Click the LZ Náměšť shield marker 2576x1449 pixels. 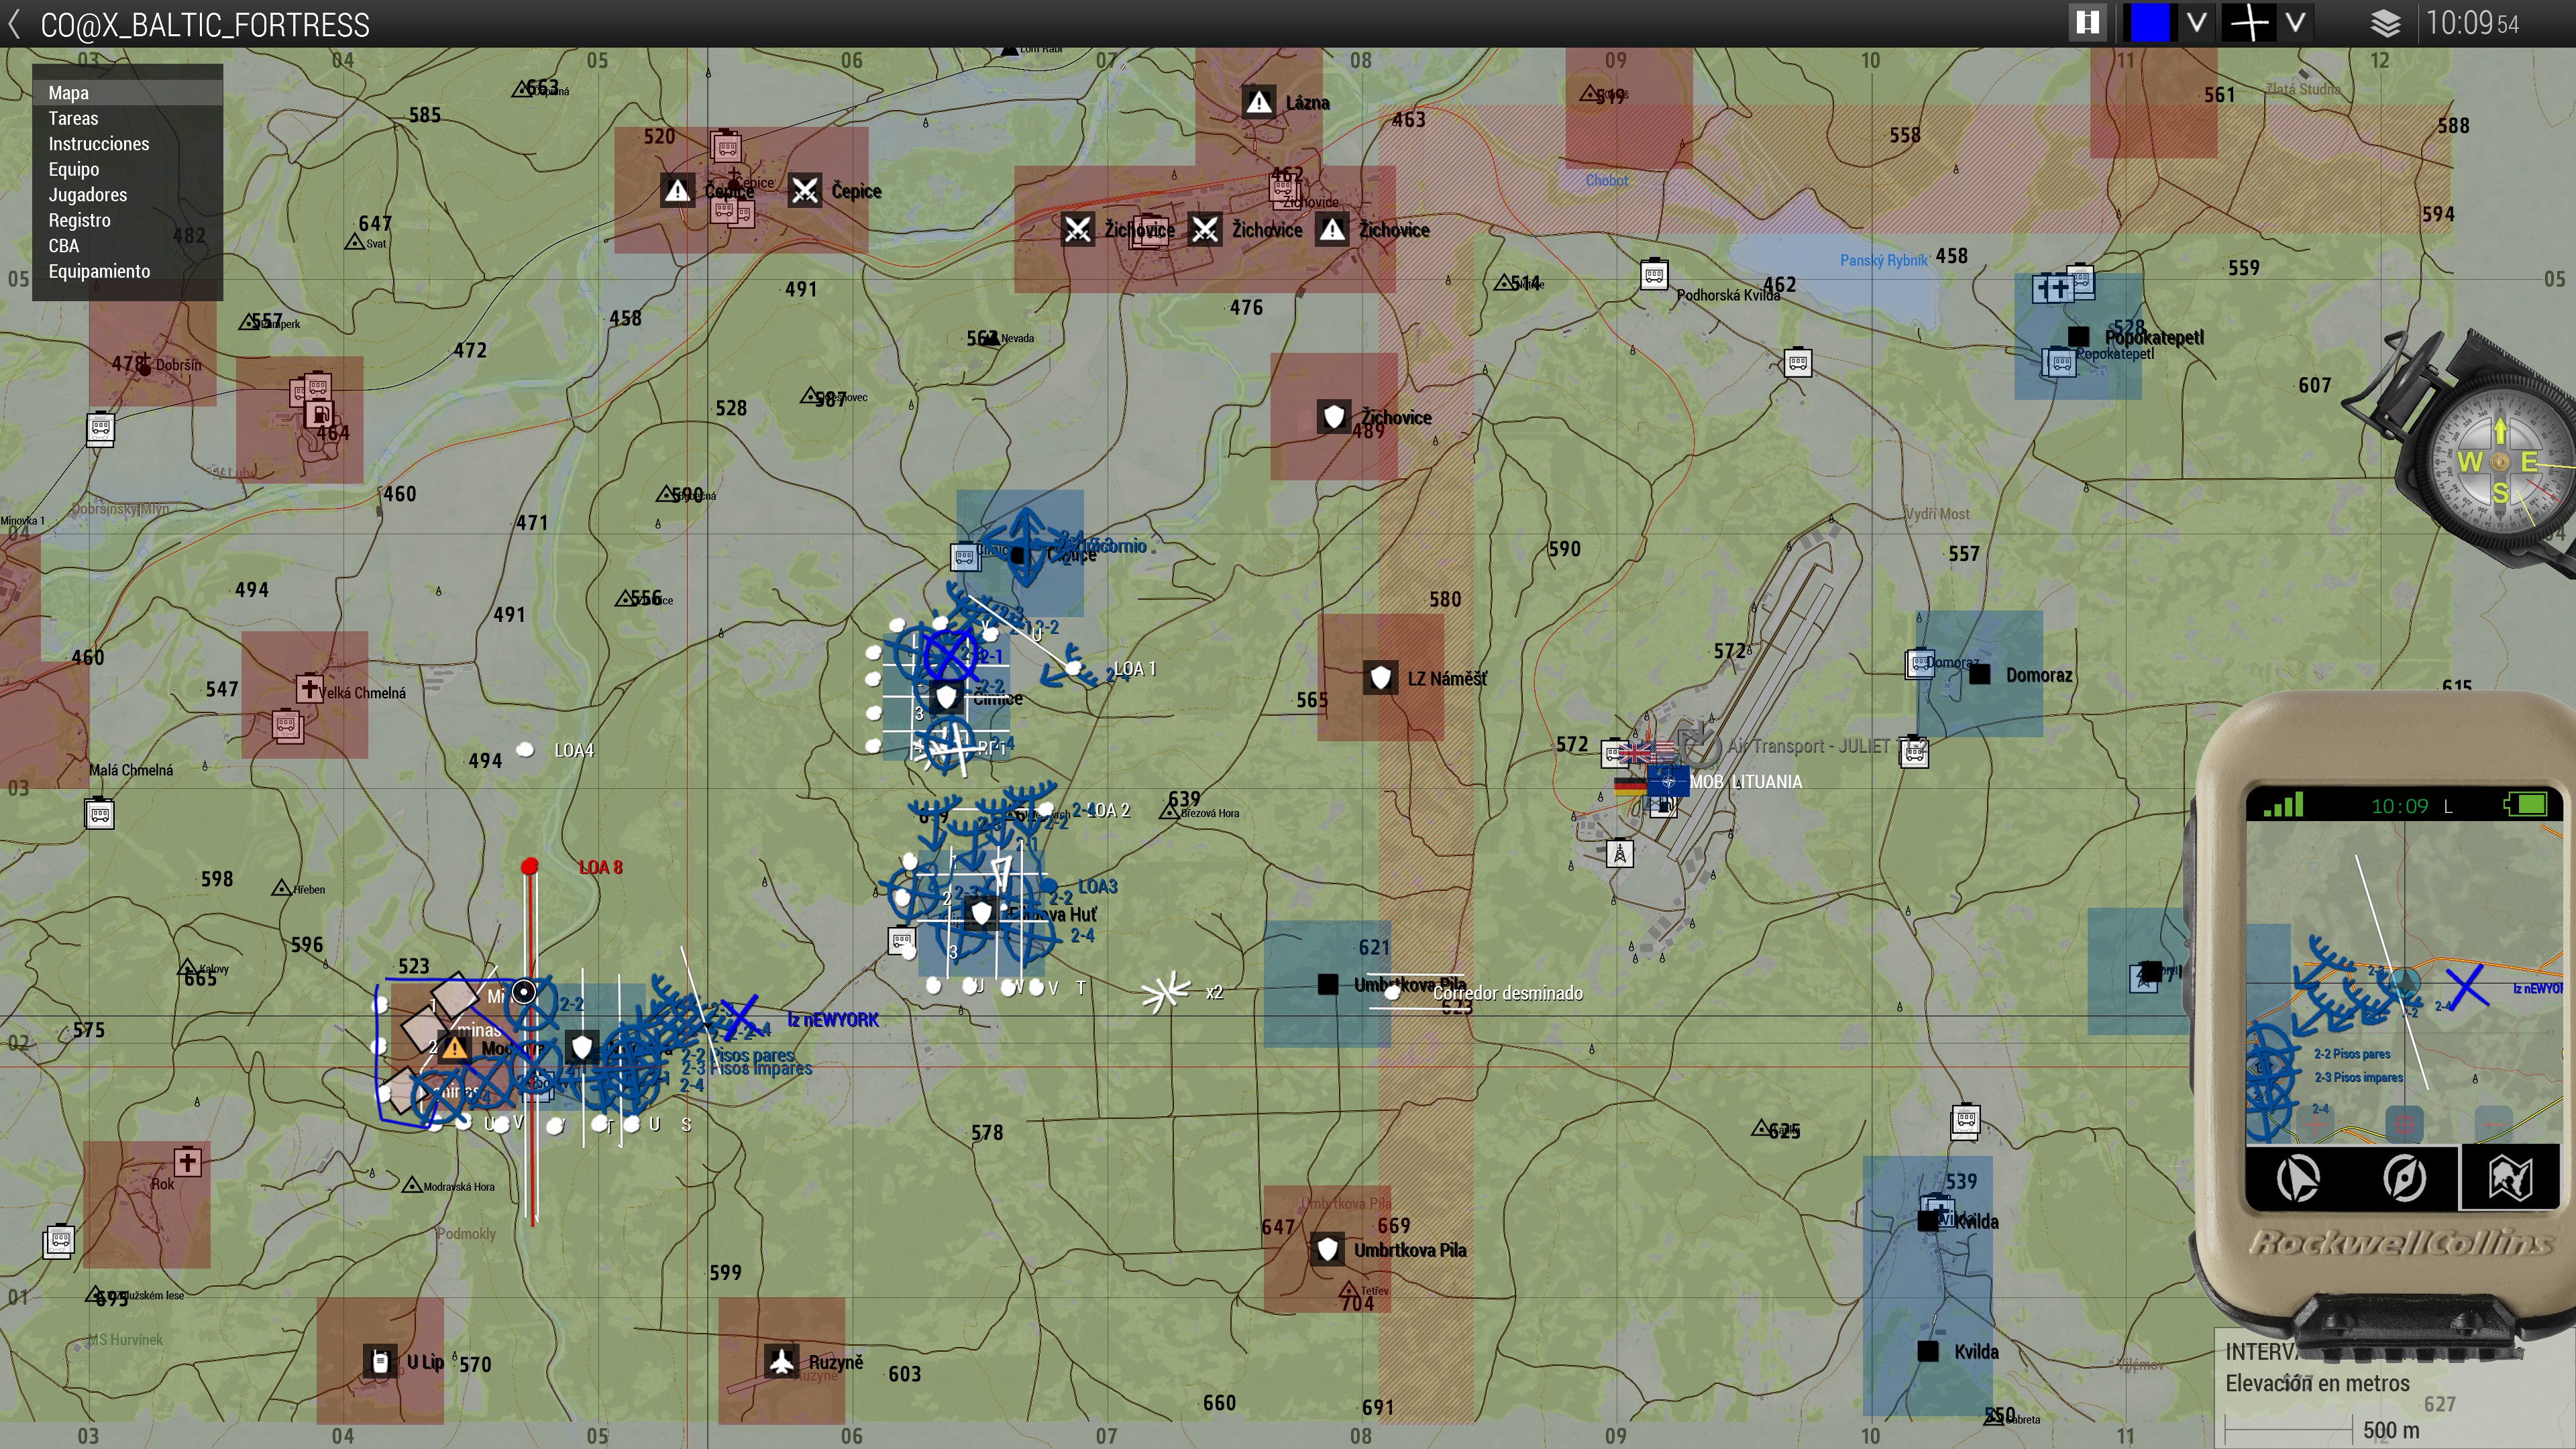coord(1381,678)
